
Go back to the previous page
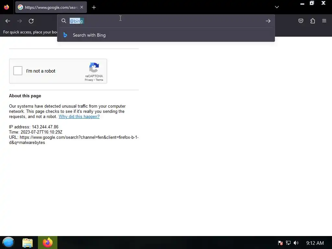click(8, 21)
